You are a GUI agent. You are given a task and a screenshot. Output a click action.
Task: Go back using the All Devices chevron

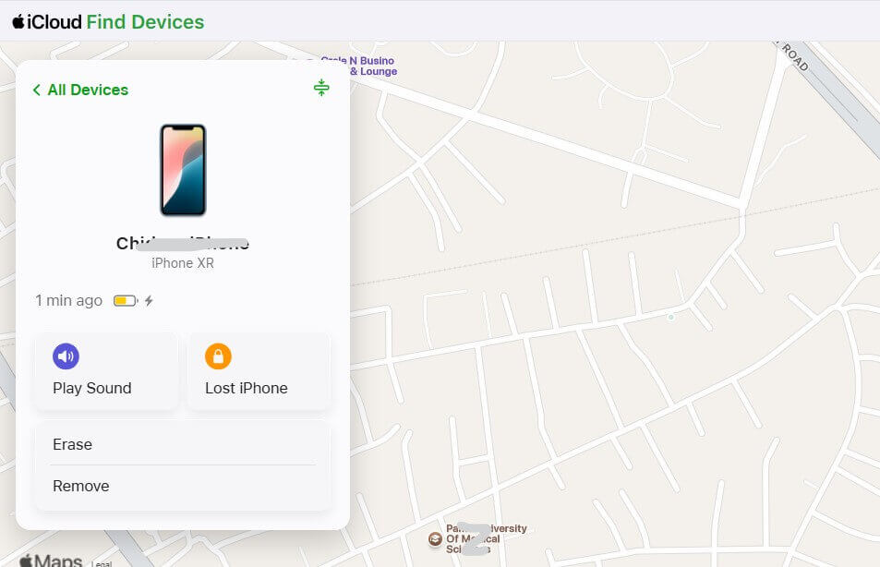pyautogui.click(x=37, y=90)
